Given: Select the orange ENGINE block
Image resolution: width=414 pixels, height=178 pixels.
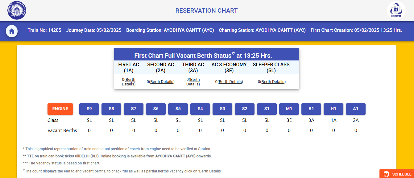Looking at the screenshot, I should click(60, 109).
